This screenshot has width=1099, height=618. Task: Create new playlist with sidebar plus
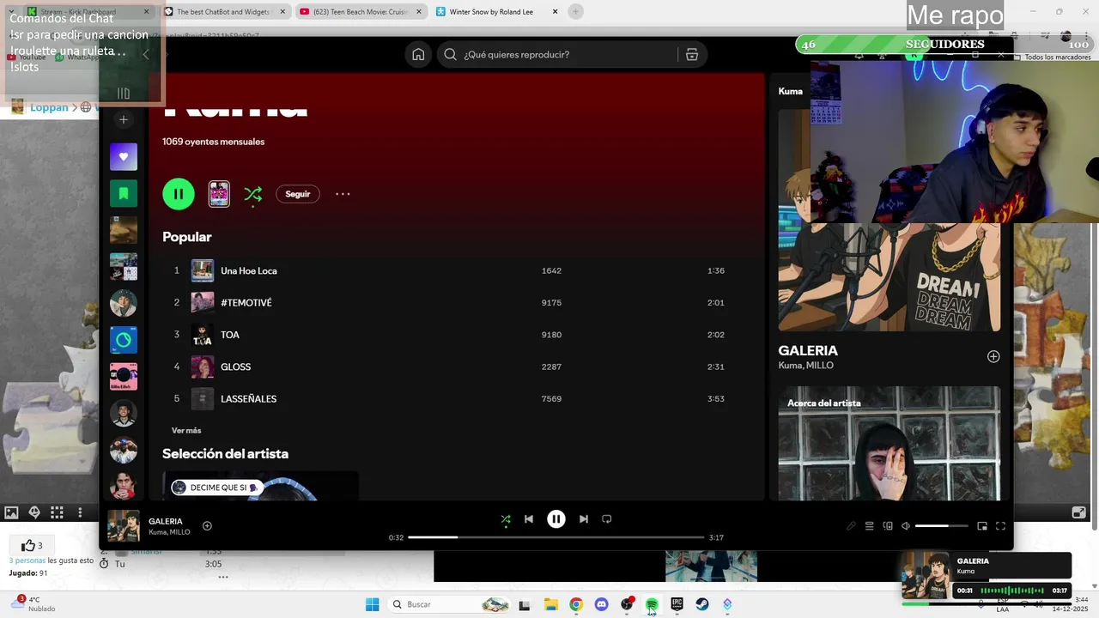pyautogui.click(x=124, y=119)
